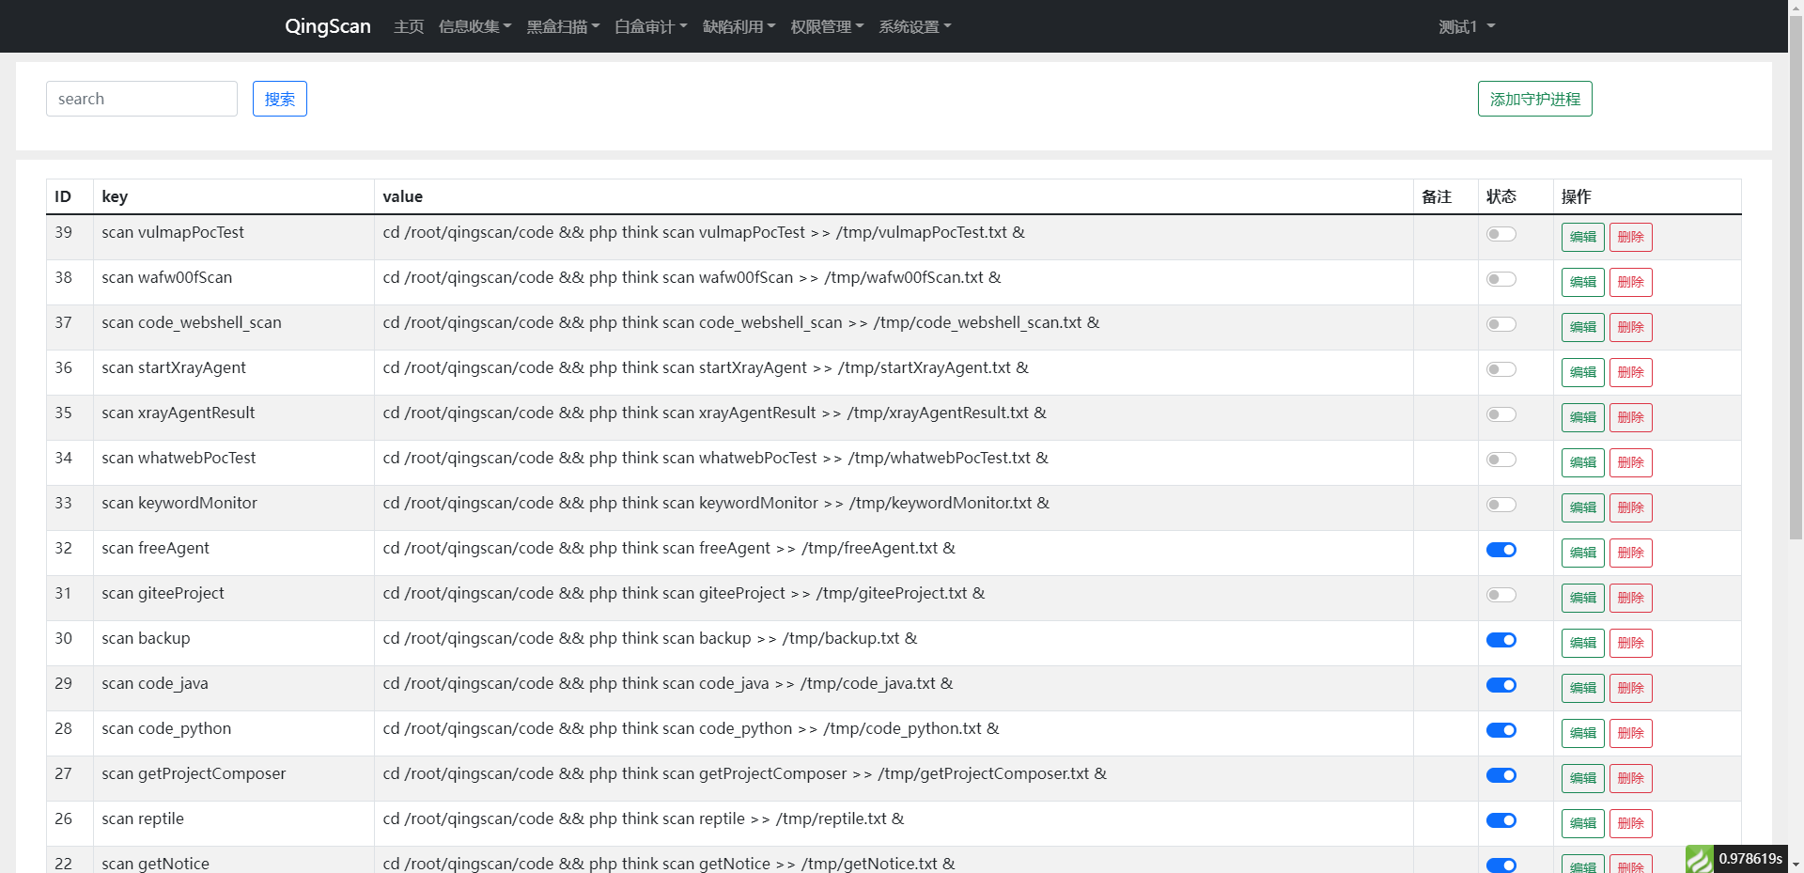Click the QingScan brand logo
The height and width of the screenshot is (873, 1804).
click(x=328, y=26)
